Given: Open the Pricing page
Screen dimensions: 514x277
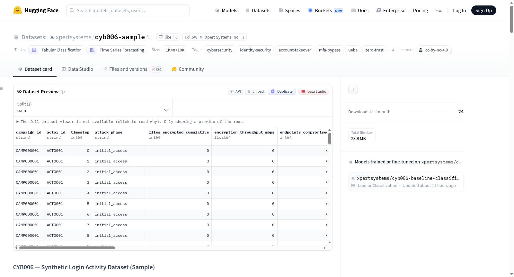Looking at the screenshot, I should coord(421,10).
